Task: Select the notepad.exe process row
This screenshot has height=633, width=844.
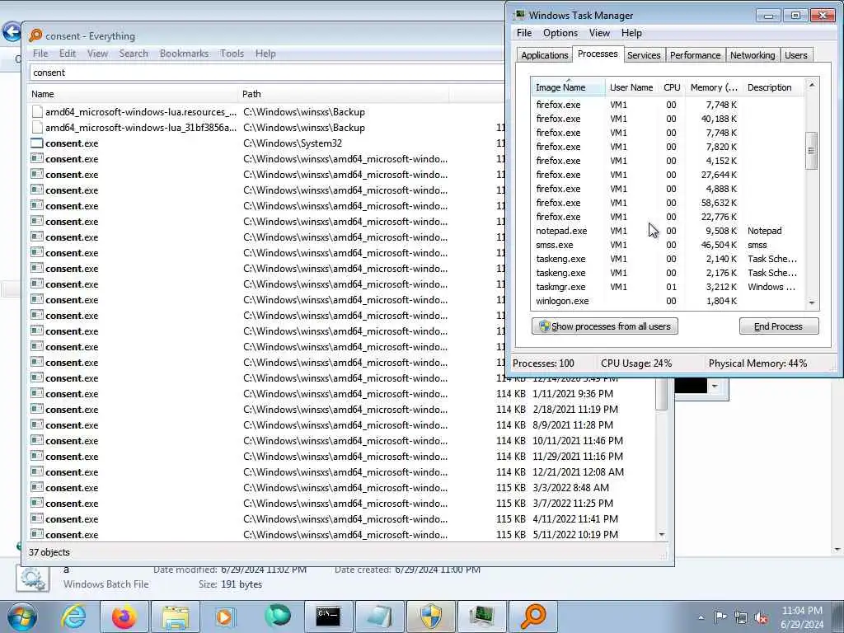Action: coord(668,231)
